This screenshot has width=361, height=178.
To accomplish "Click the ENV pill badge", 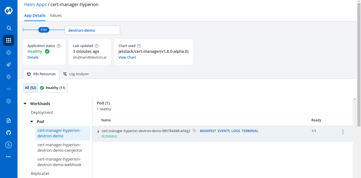I will (44, 30).
